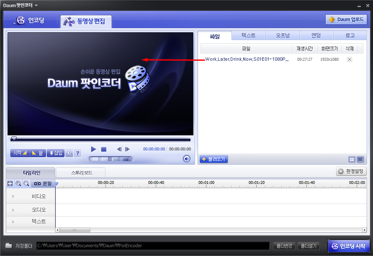Open the 엔딩 tab
This screenshot has width=373, height=256.
pyautogui.click(x=316, y=35)
